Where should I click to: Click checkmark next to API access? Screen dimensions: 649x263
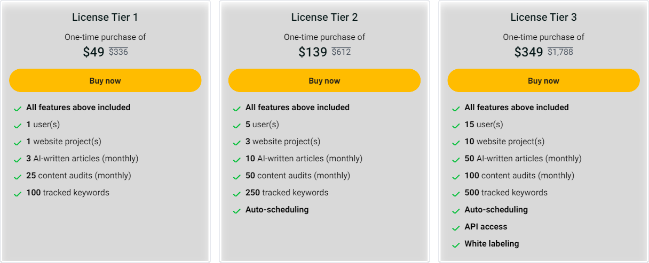(456, 228)
